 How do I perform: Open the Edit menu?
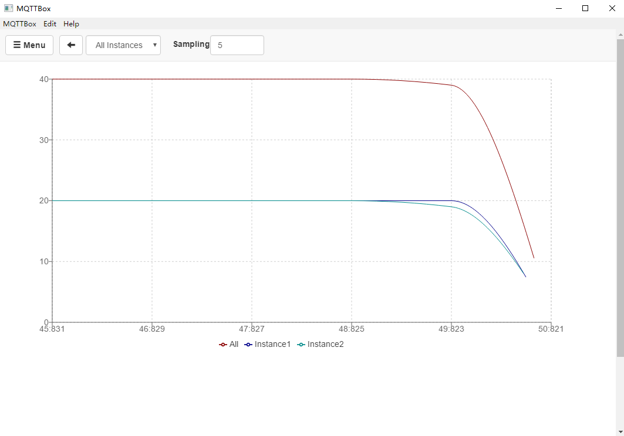(x=50, y=24)
